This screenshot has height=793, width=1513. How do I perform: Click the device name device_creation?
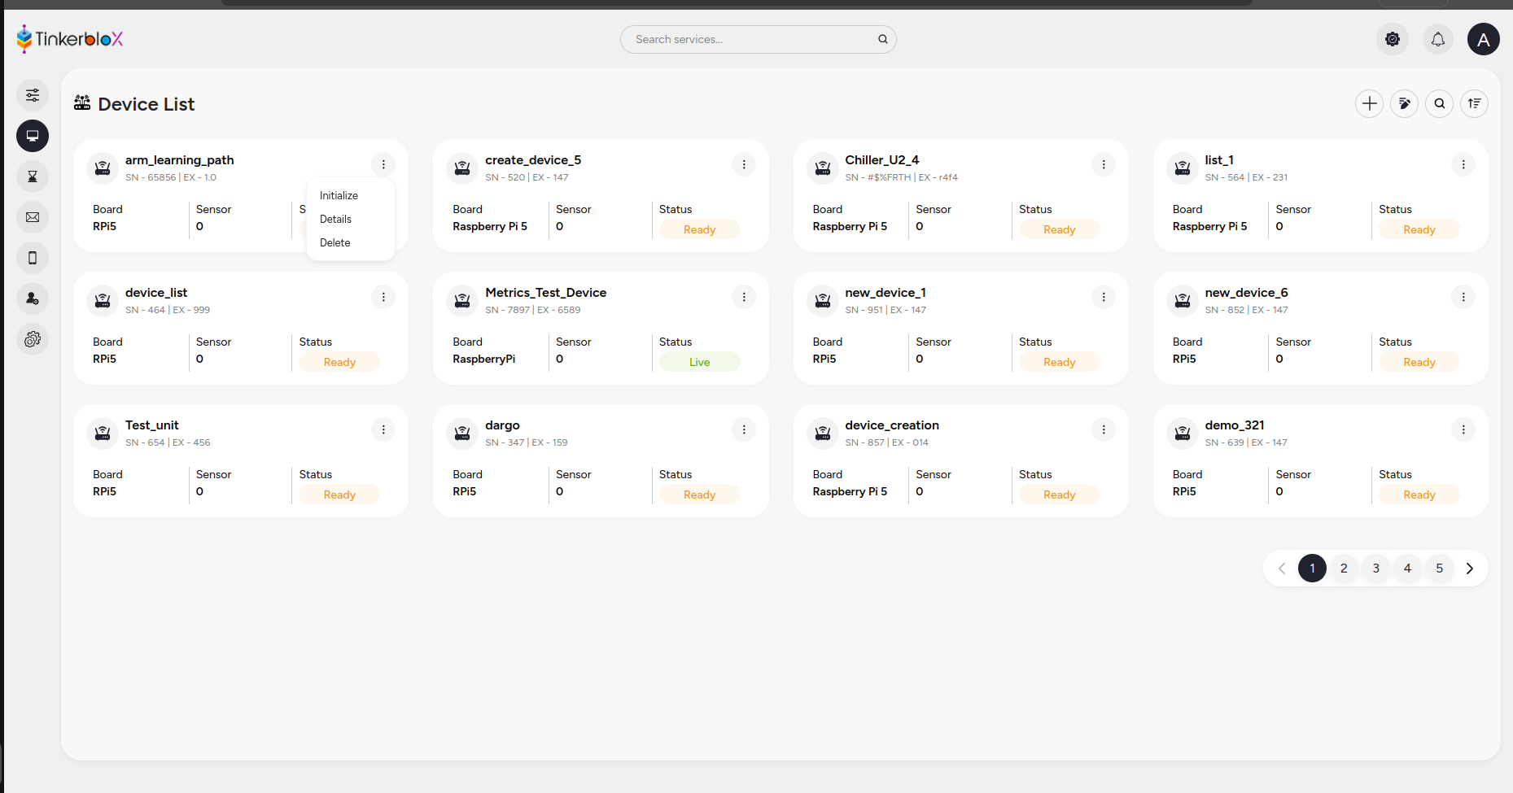point(892,425)
